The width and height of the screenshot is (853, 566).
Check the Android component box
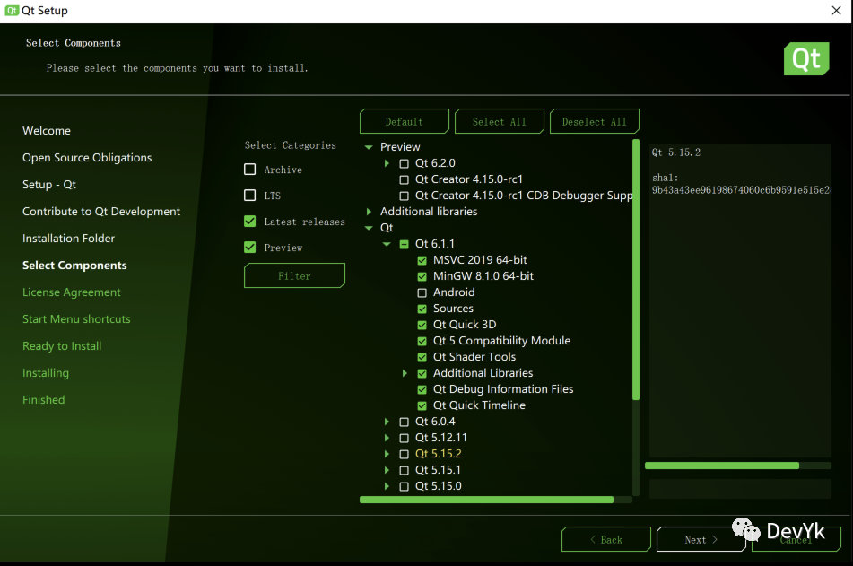coord(422,292)
